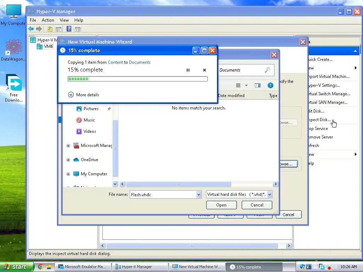Viewport: 363px width, 272px height.
Task: Expand Microsoft Management node
Action: click(68, 146)
